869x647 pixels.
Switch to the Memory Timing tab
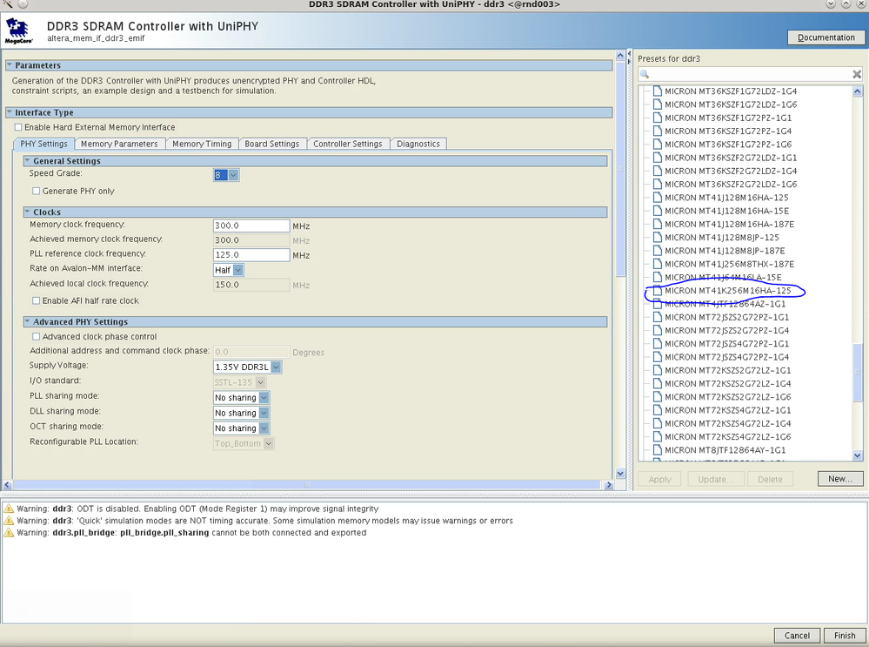point(202,144)
